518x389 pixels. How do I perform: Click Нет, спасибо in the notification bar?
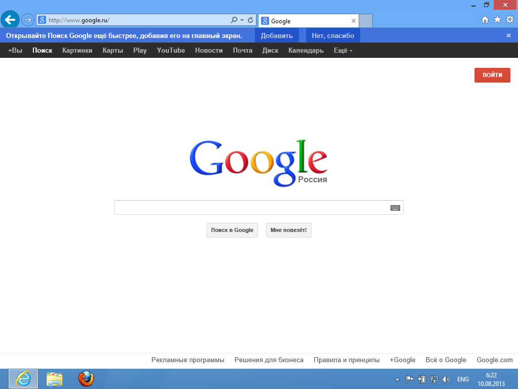point(333,35)
